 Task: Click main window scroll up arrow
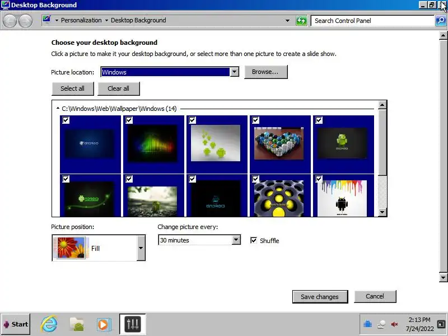(443, 35)
